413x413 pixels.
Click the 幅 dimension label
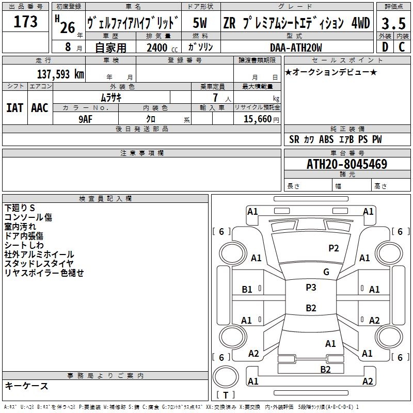tap(338, 186)
